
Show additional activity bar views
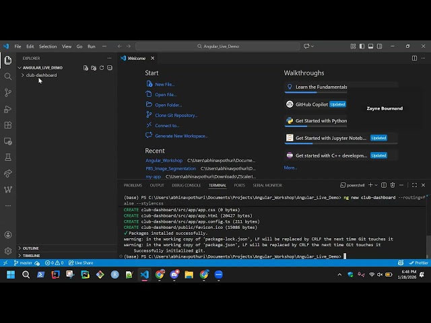click(x=8, y=205)
